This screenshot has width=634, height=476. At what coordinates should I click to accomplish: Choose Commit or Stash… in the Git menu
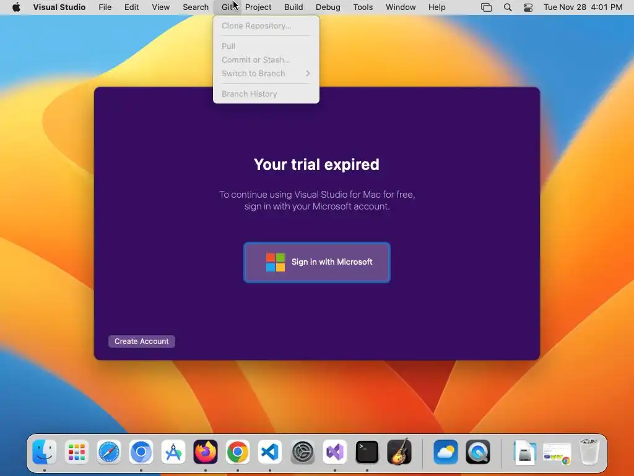pos(266,60)
